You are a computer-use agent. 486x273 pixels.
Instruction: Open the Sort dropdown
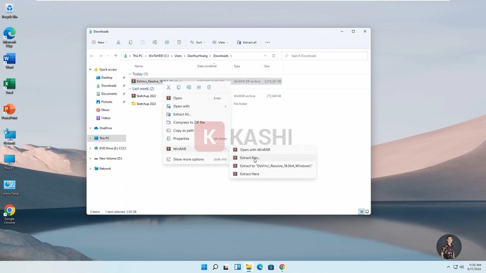coord(197,42)
